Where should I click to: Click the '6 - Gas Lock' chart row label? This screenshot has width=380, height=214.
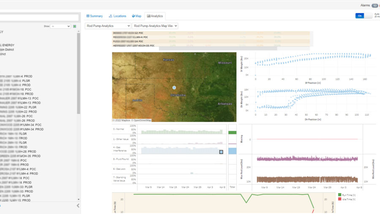[119, 169]
